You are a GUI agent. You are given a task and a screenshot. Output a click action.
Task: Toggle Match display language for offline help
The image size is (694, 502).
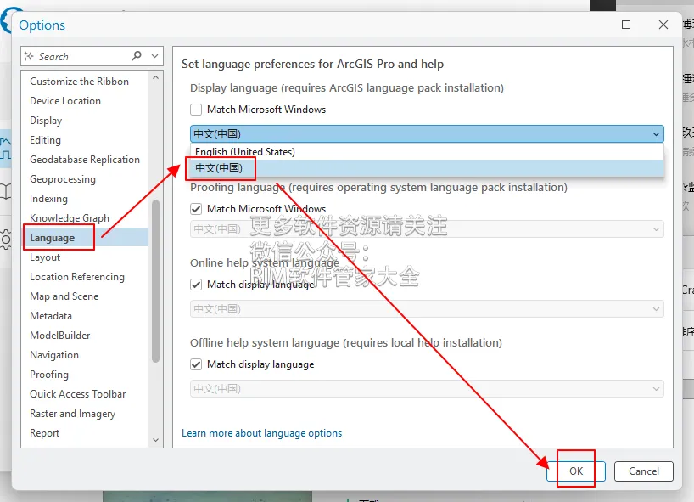coord(196,364)
